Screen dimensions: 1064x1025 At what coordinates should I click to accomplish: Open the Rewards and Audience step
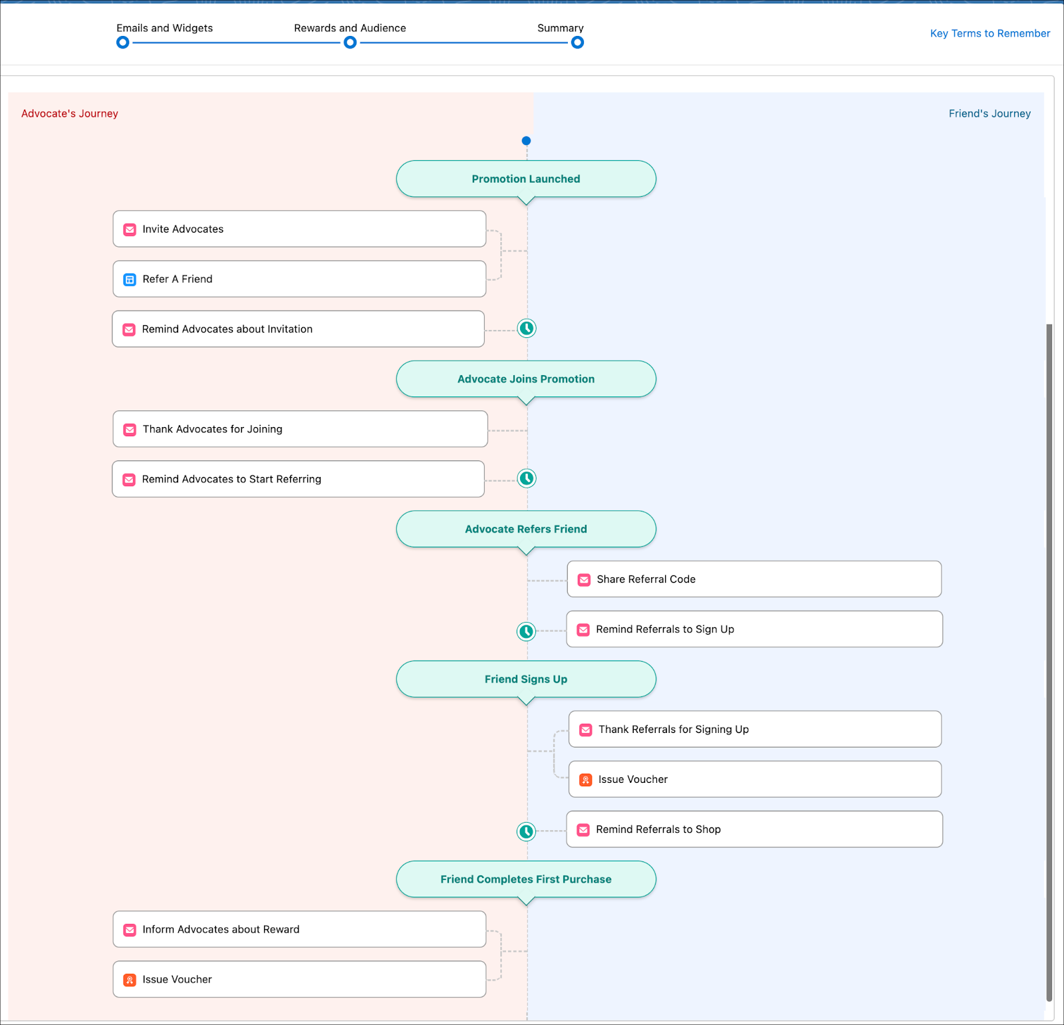350,42
